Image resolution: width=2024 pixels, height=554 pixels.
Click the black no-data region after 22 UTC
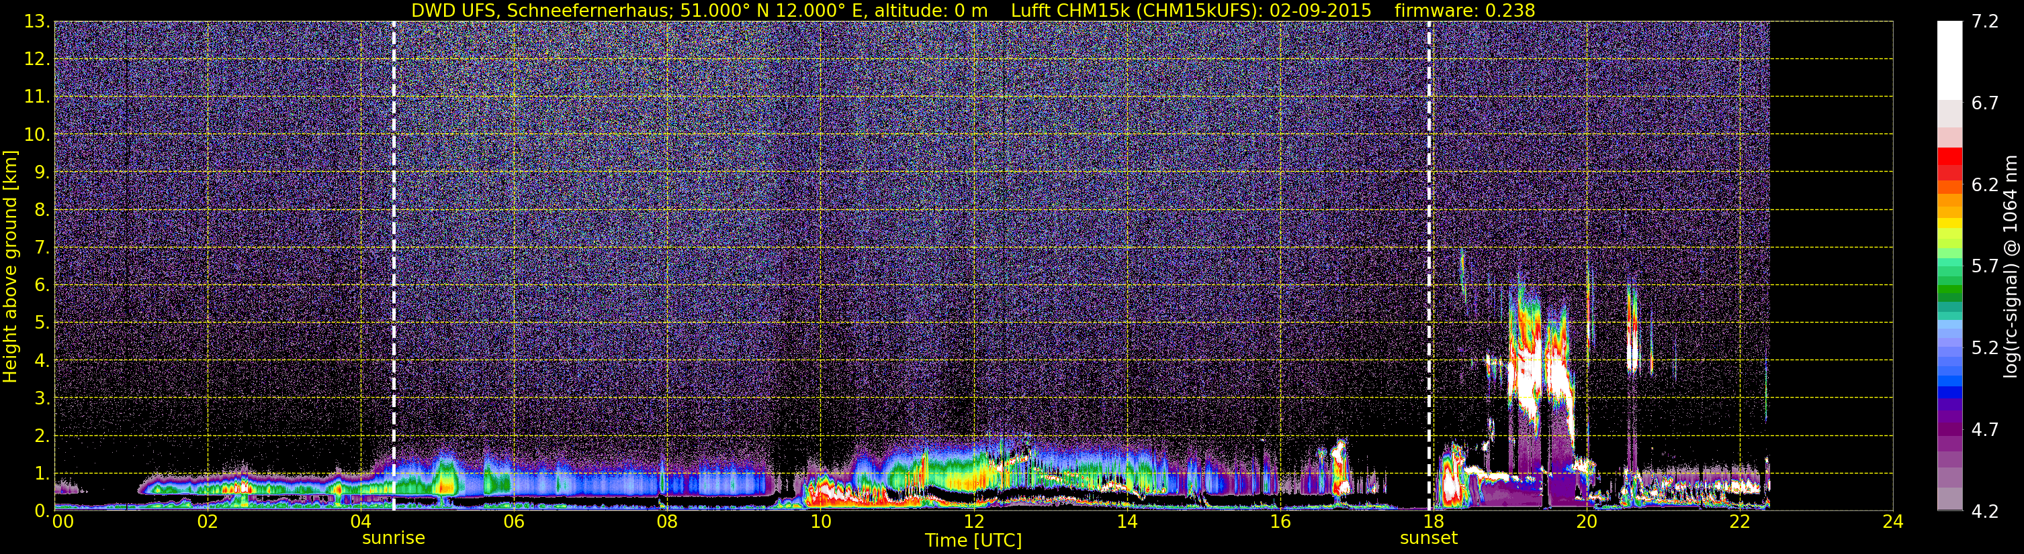point(1831,266)
